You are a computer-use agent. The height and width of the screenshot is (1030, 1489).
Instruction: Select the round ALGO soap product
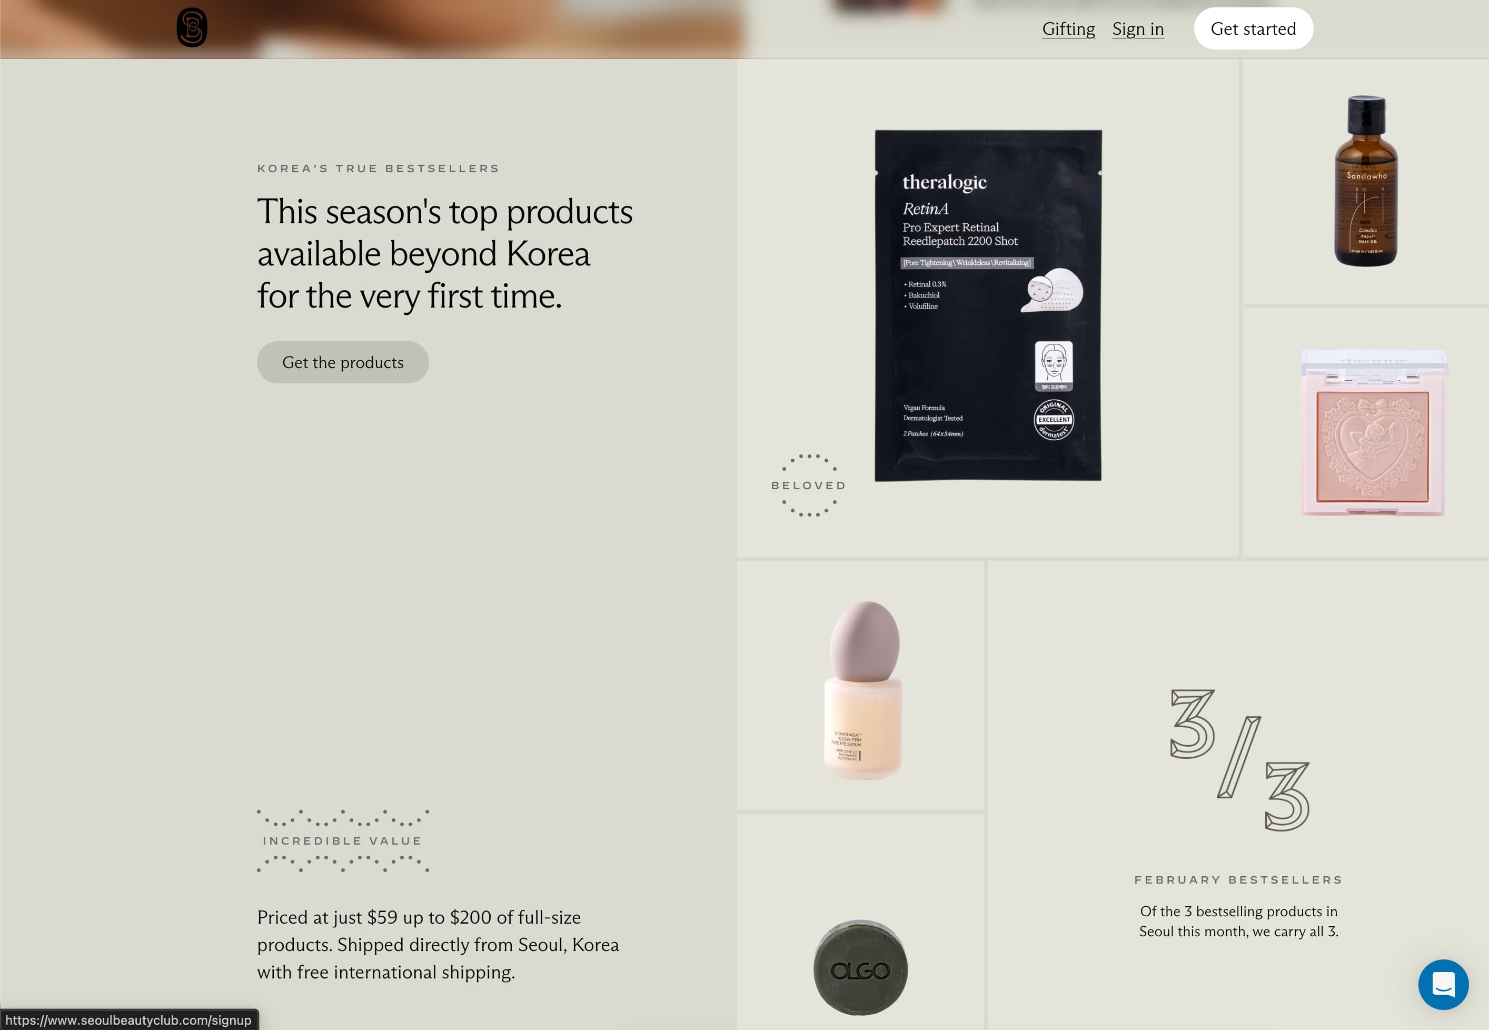pyautogui.click(x=860, y=967)
